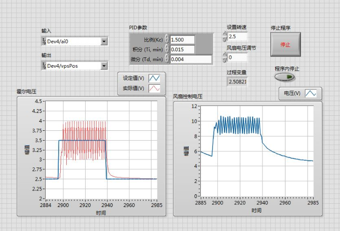340x231 pixels.
Task: Click the I/O icon beside Dev4/vpsPos
Action: point(44,66)
